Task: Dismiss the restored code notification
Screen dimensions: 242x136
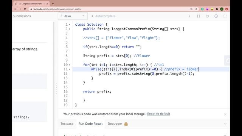Action: (225, 114)
